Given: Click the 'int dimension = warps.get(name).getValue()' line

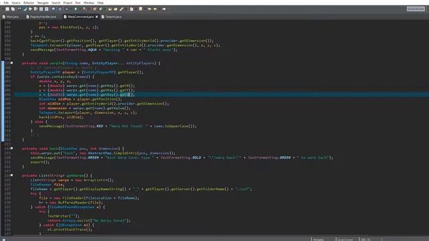Looking at the screenshot, I should [84, 108].
